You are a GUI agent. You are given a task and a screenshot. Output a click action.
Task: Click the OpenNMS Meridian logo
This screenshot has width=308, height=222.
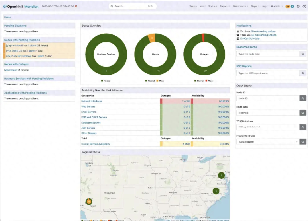pos(21,6)
